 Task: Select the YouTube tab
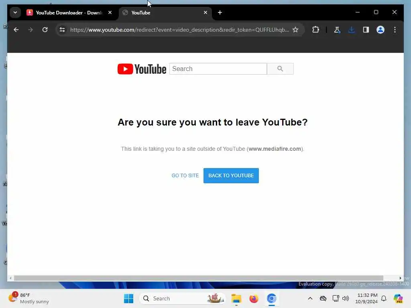coord(165,12)
